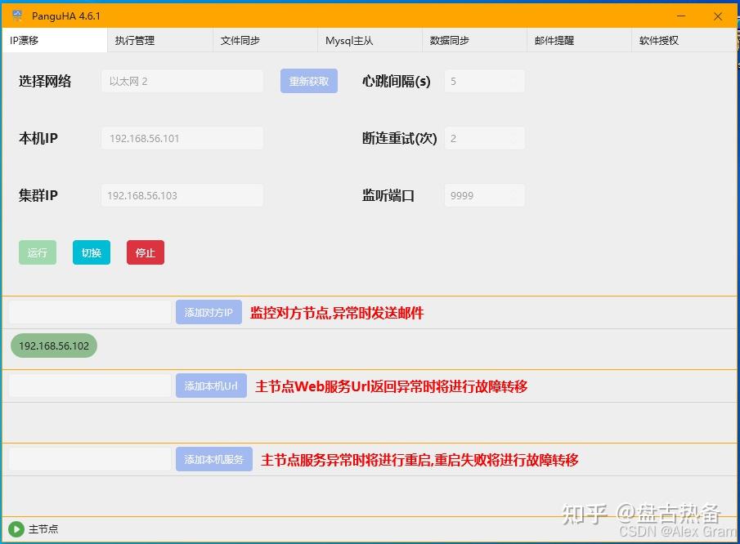The height and width of the screenshot is (544, 740).
Task: Switch to the 执行管理 tab
Action: click(135, 41)
